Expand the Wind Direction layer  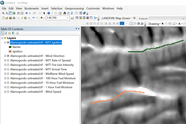[x=5, y=56]
